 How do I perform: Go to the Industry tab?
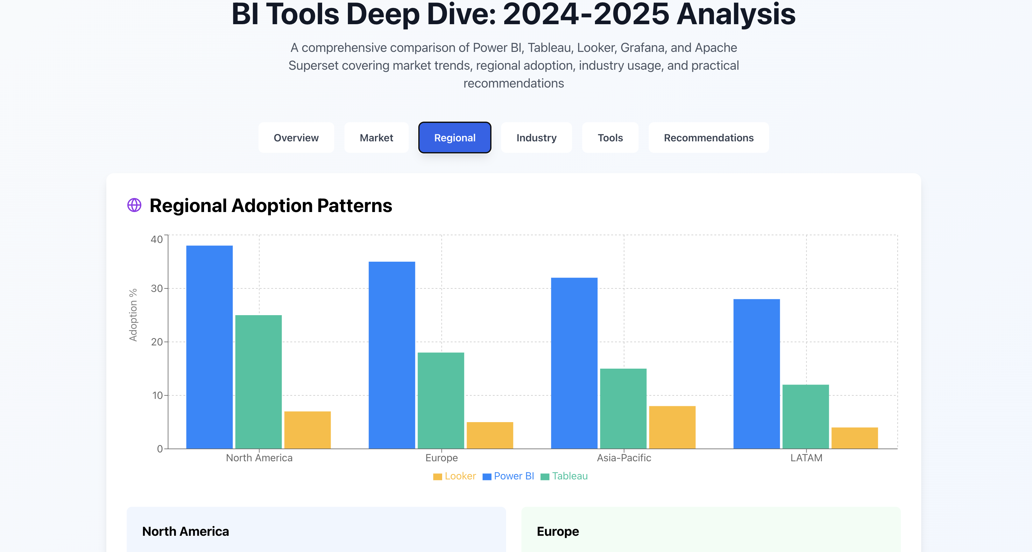pos(536,138)
